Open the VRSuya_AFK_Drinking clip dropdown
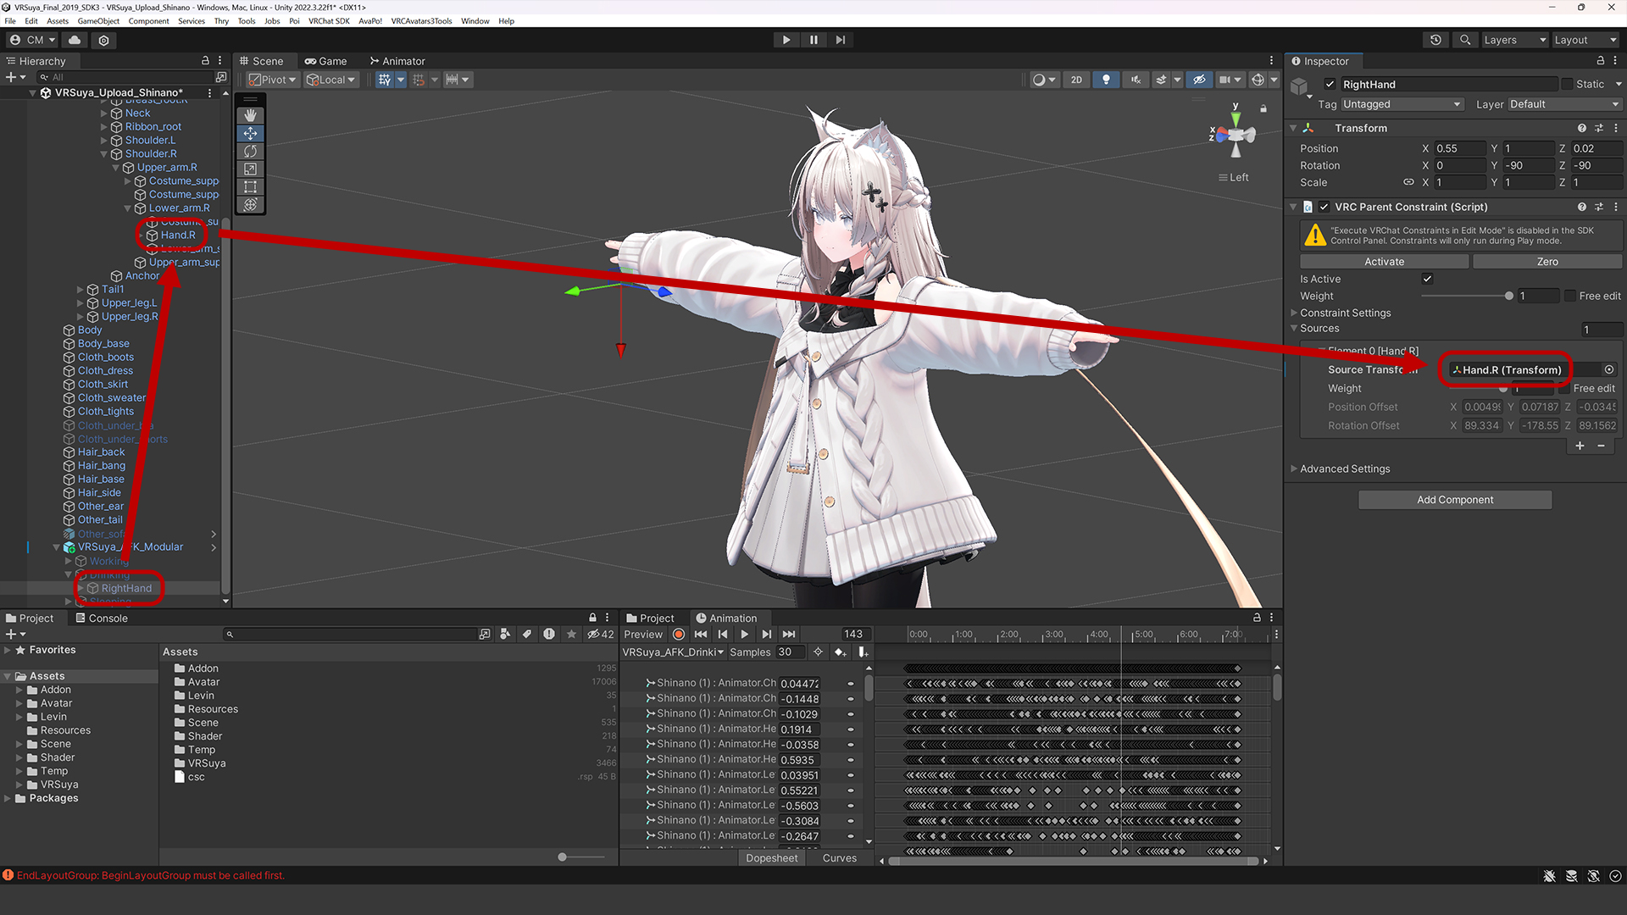1627x915 pixels. 673,652
